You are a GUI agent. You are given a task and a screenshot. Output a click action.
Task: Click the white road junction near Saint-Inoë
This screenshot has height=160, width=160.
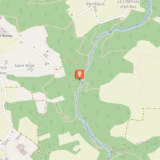coord(53,67)
